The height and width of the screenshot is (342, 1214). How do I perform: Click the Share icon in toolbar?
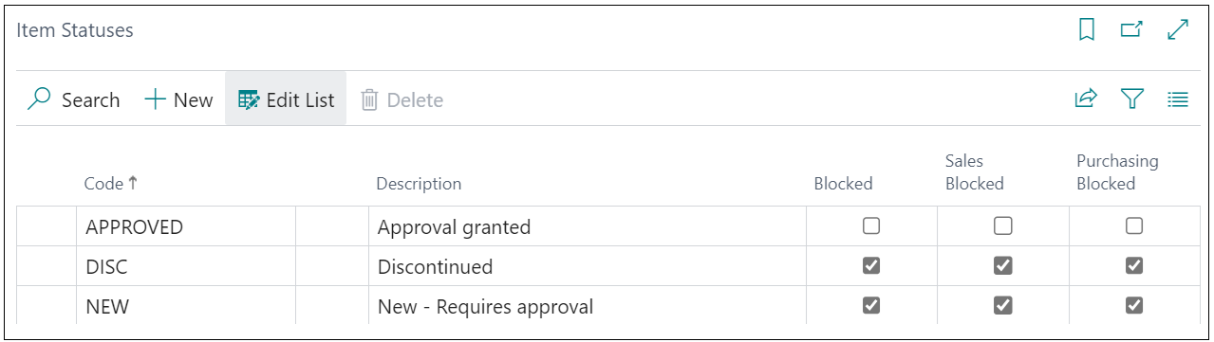(x=1086, y=99)
